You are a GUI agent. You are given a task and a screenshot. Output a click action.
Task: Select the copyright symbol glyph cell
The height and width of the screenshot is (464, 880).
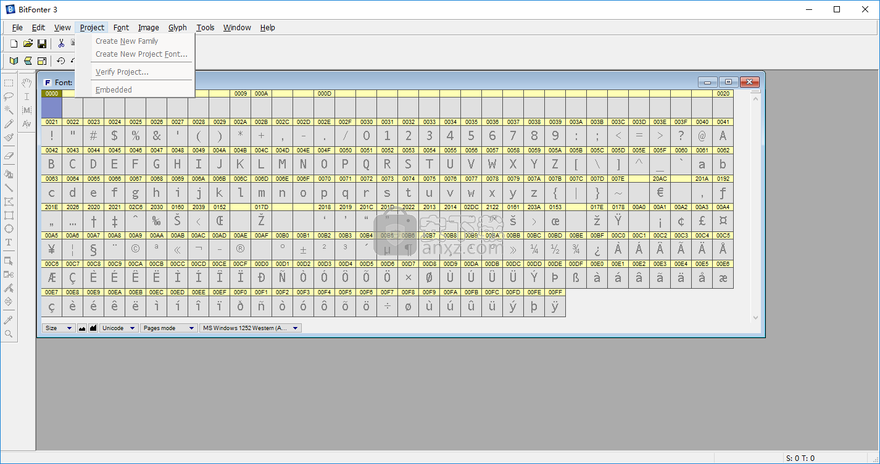point(136,249)
